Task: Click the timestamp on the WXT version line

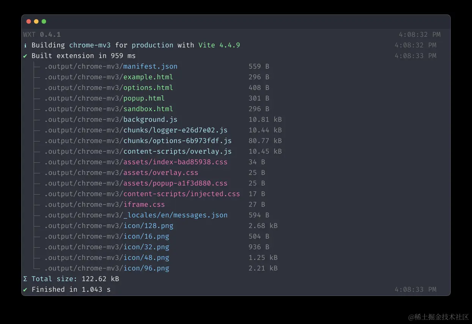Action: click(x=420, y=35)
